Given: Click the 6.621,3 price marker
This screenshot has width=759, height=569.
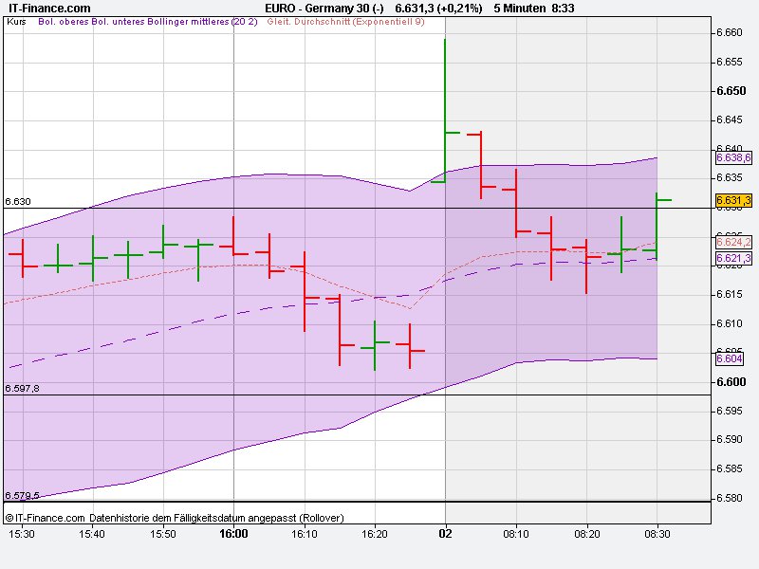Looking at the screenshot, I should click(732, 259).
